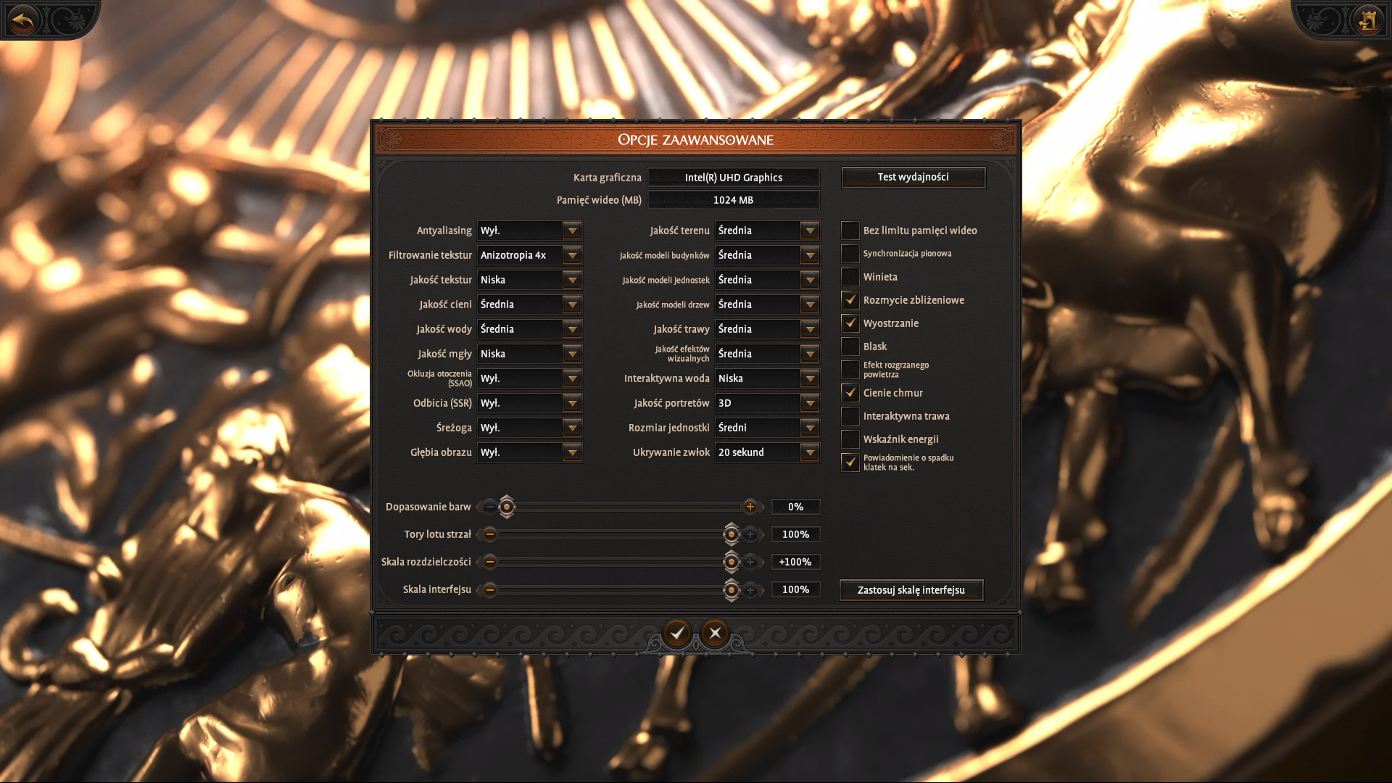Viewport: 1392px width, 783px height.
Task: Cancel changes with the X icon
Action: pos(715,633)
